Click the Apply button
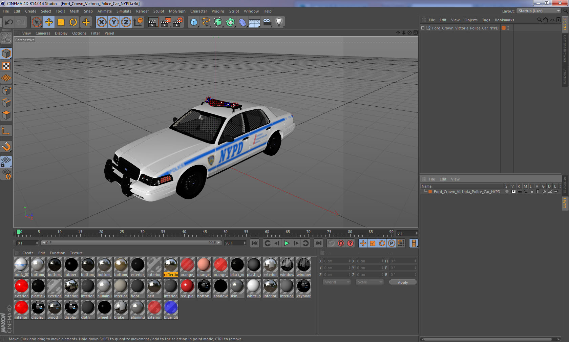The width and height of the screenshot is (569, 342). [x=403, y=282]
